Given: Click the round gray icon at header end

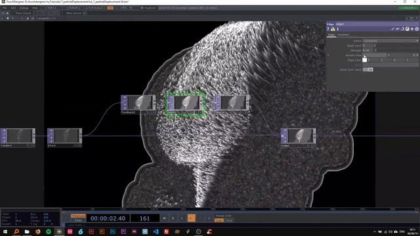Looking at the screenshot, I should pos(417,29).
